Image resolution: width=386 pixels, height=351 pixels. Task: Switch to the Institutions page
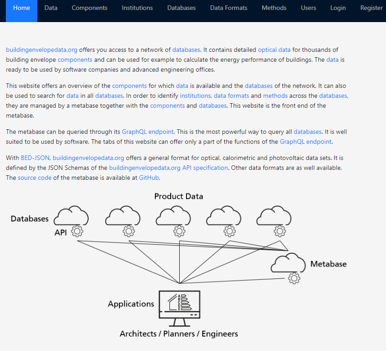pyautogui.click(x=137, y=8)
